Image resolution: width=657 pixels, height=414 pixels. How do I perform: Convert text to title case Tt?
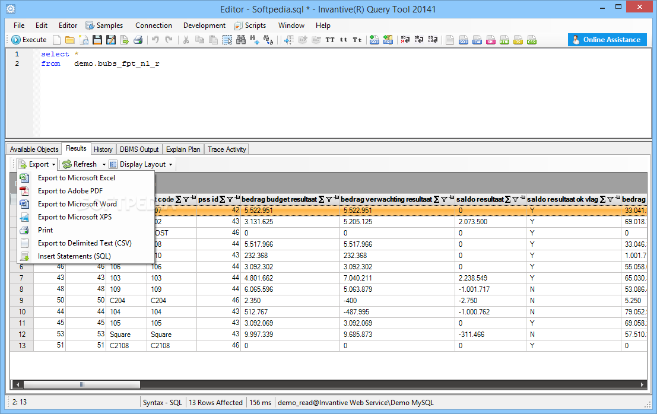(x=357, y=40)
